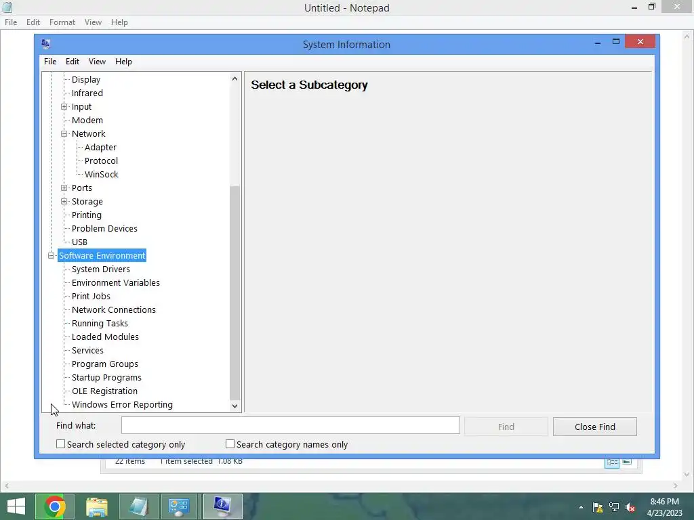This screenshot has width=694, height=520.
Task: Click the Find button
Action: [x=506, y=427]
